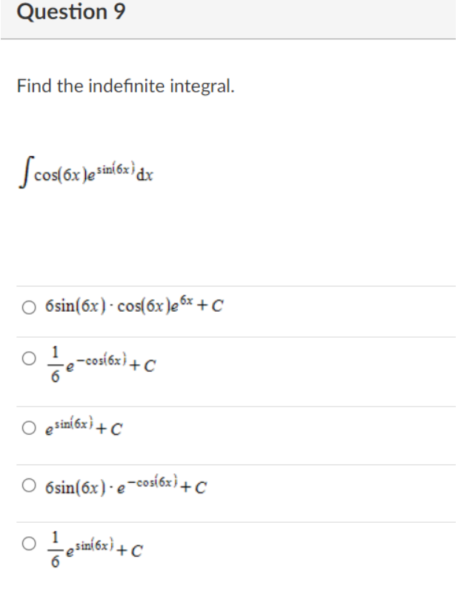
Task: Select the radio button for 1/6 e^sin(6x) + C
Action: [29, 544]
